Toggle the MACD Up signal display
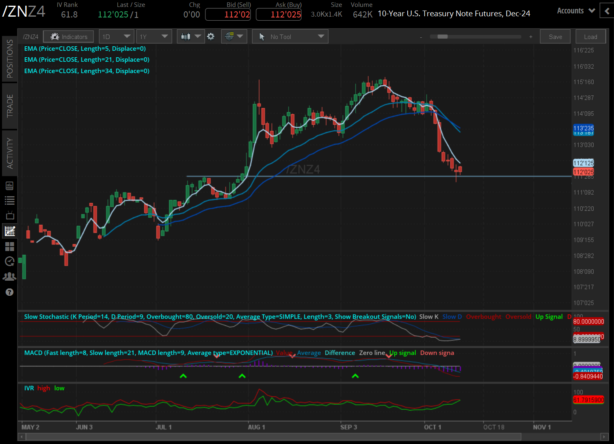 (x=402, y=353)
